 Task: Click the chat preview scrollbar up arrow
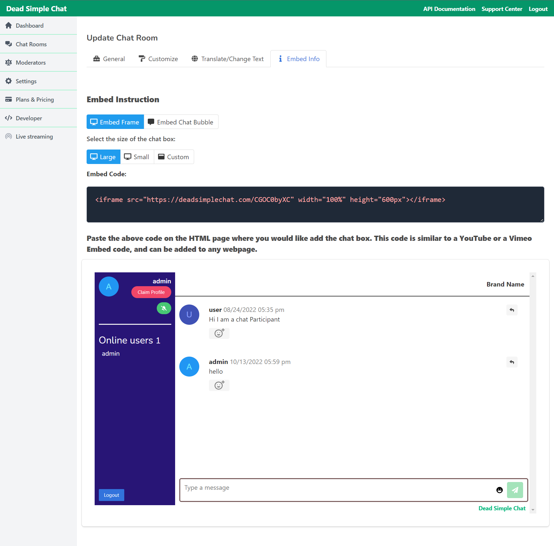533,276
